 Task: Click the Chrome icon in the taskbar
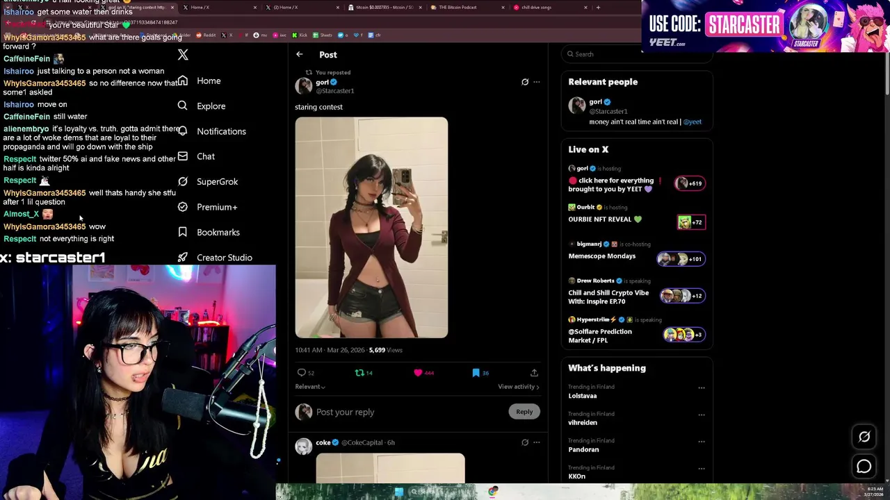coord(493,492)
